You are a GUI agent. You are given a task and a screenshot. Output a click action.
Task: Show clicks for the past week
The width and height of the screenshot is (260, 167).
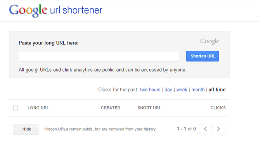point(182,90)
